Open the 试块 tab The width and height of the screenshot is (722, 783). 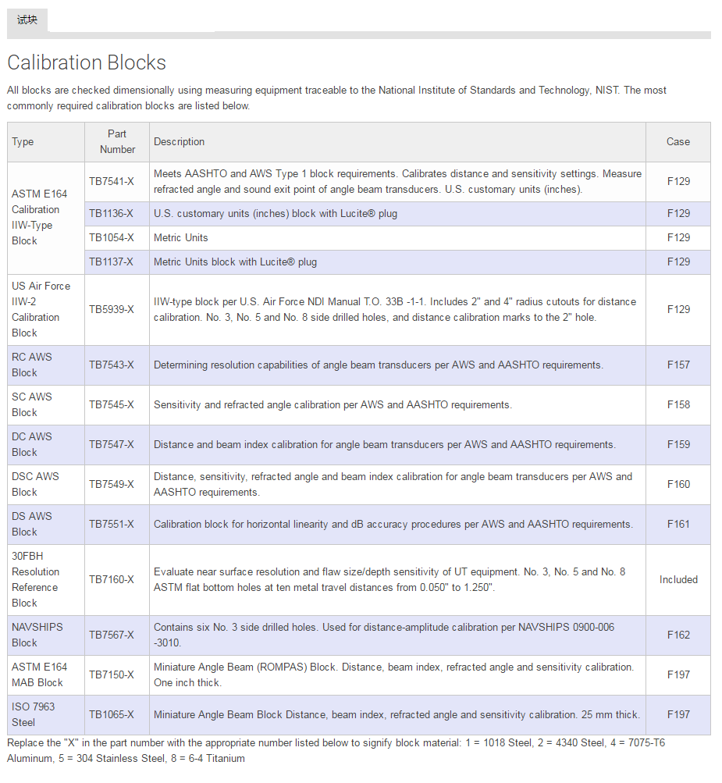pos(27,20)
